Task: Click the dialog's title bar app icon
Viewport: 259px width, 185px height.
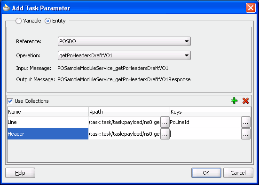Action: [6, 8]
